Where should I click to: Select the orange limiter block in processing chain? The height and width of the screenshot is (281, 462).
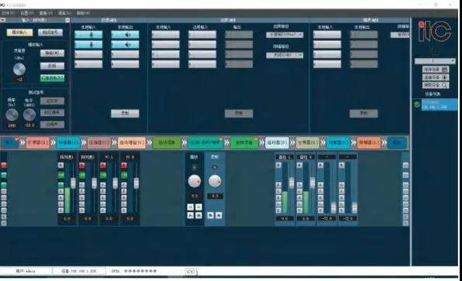369,142
